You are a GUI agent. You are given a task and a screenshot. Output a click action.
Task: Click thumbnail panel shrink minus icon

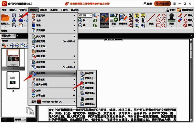pyautogui.click(x=17, y=45)
